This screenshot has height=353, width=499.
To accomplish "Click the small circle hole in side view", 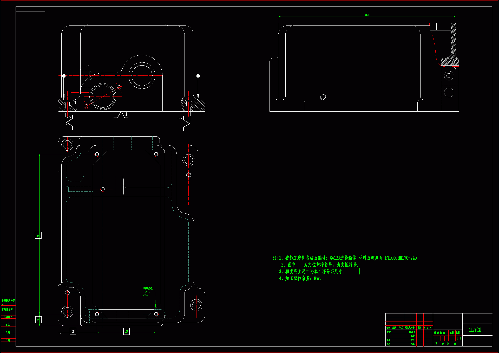I will click(323, 97).
